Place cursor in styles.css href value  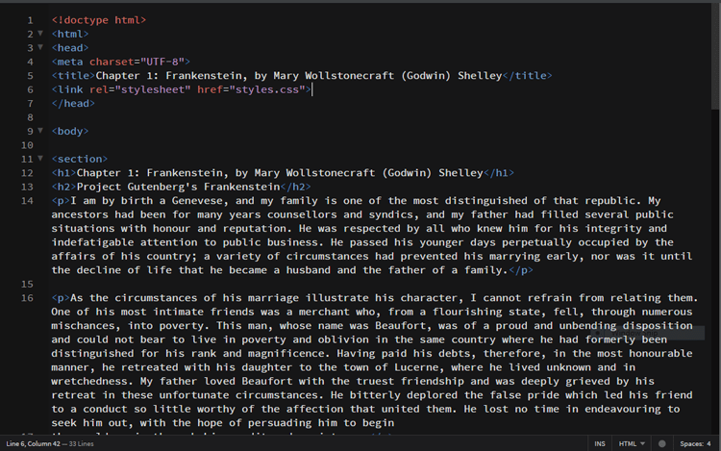click(x=267, y=89)
